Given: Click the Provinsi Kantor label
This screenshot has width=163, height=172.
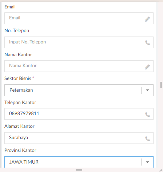Looking at the screenshot, I should [20, 150].
